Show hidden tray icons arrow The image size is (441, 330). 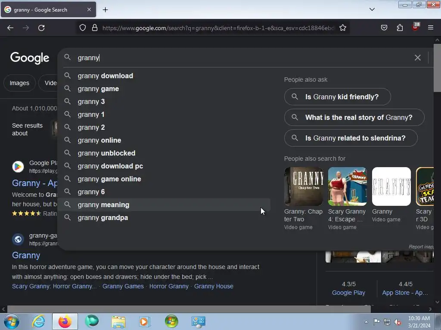[366, 322]
